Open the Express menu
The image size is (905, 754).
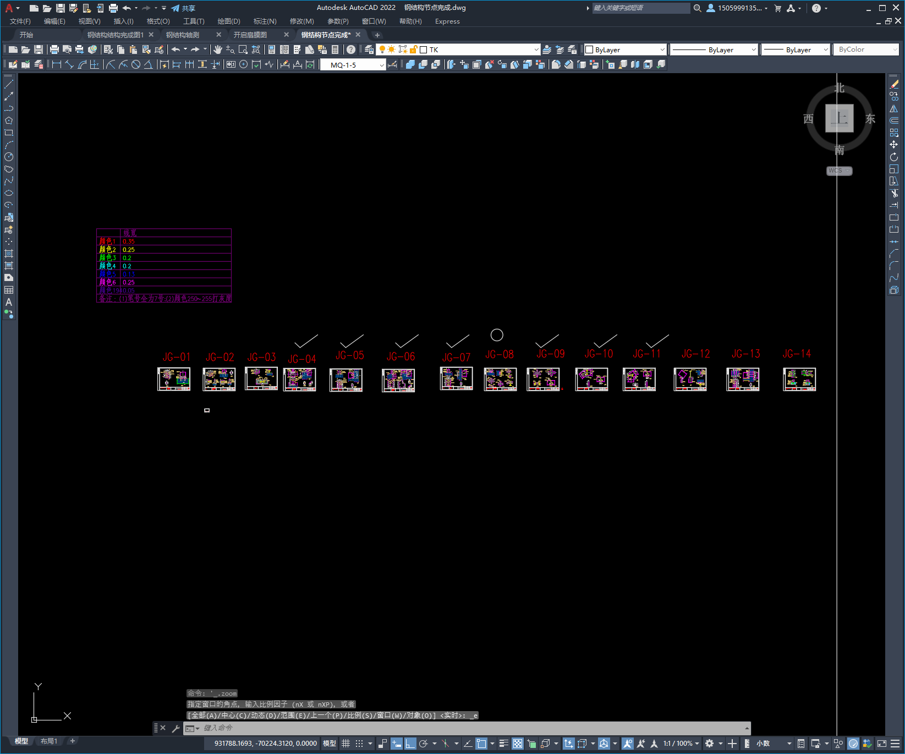click(447, 21)
